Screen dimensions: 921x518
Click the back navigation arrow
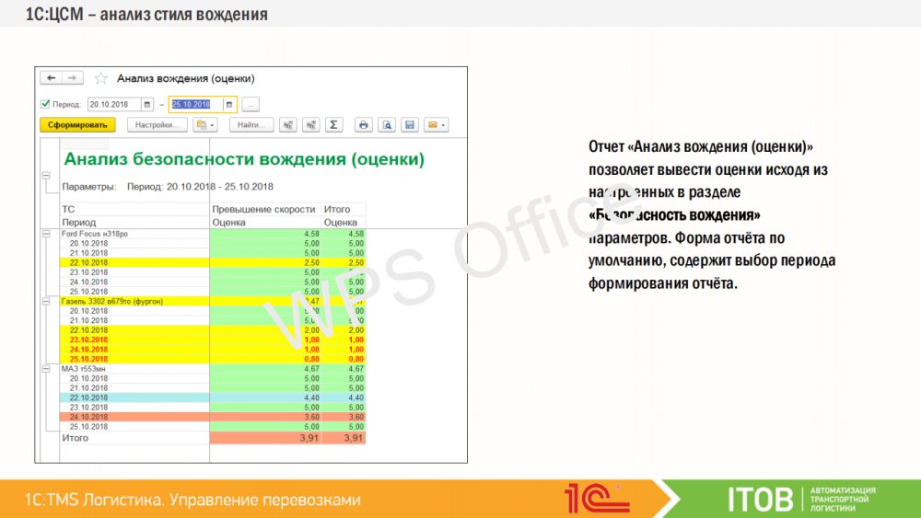52,78
